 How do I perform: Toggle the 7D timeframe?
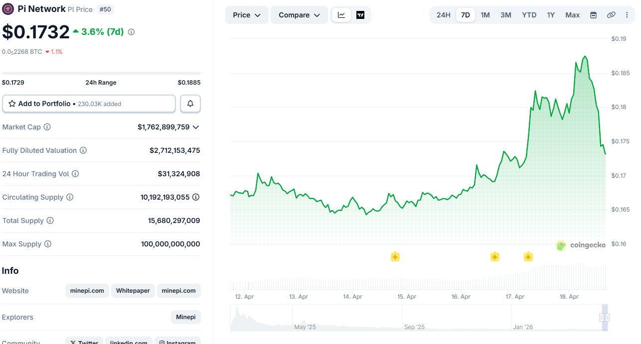tap(465, 15)
